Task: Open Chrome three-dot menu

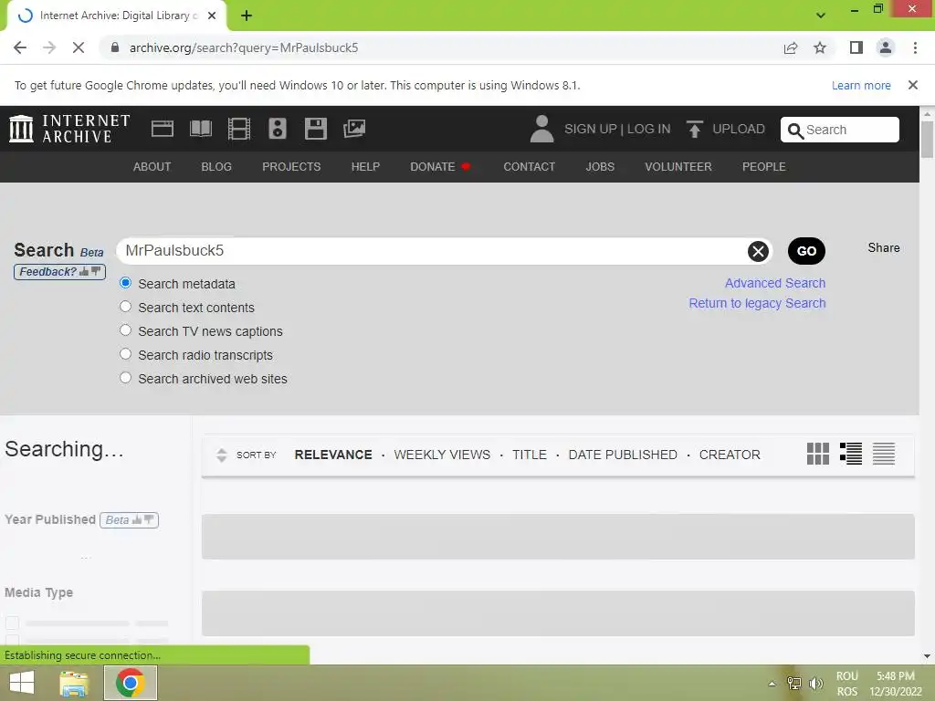Action: 915,47
